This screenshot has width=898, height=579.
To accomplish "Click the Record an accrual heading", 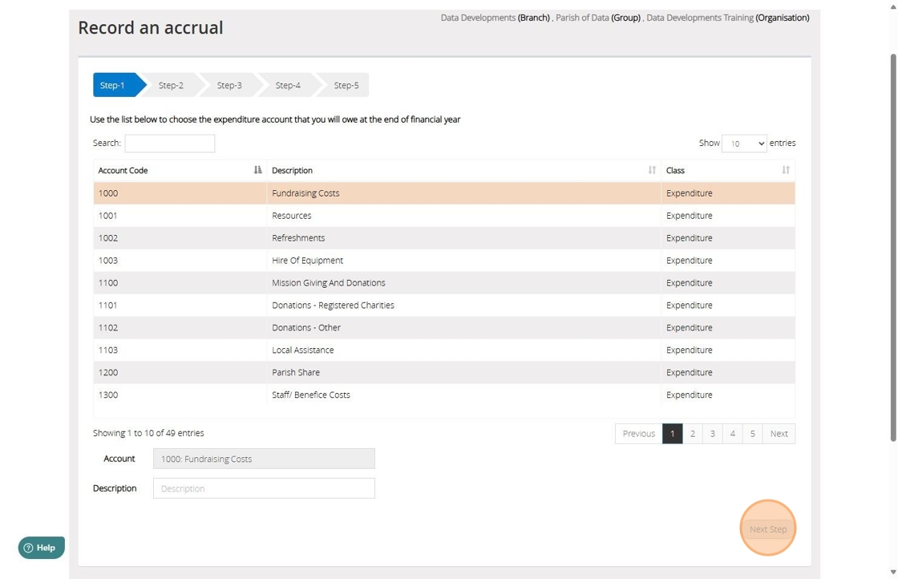I will pyautogui.click(x=151, y=27).
